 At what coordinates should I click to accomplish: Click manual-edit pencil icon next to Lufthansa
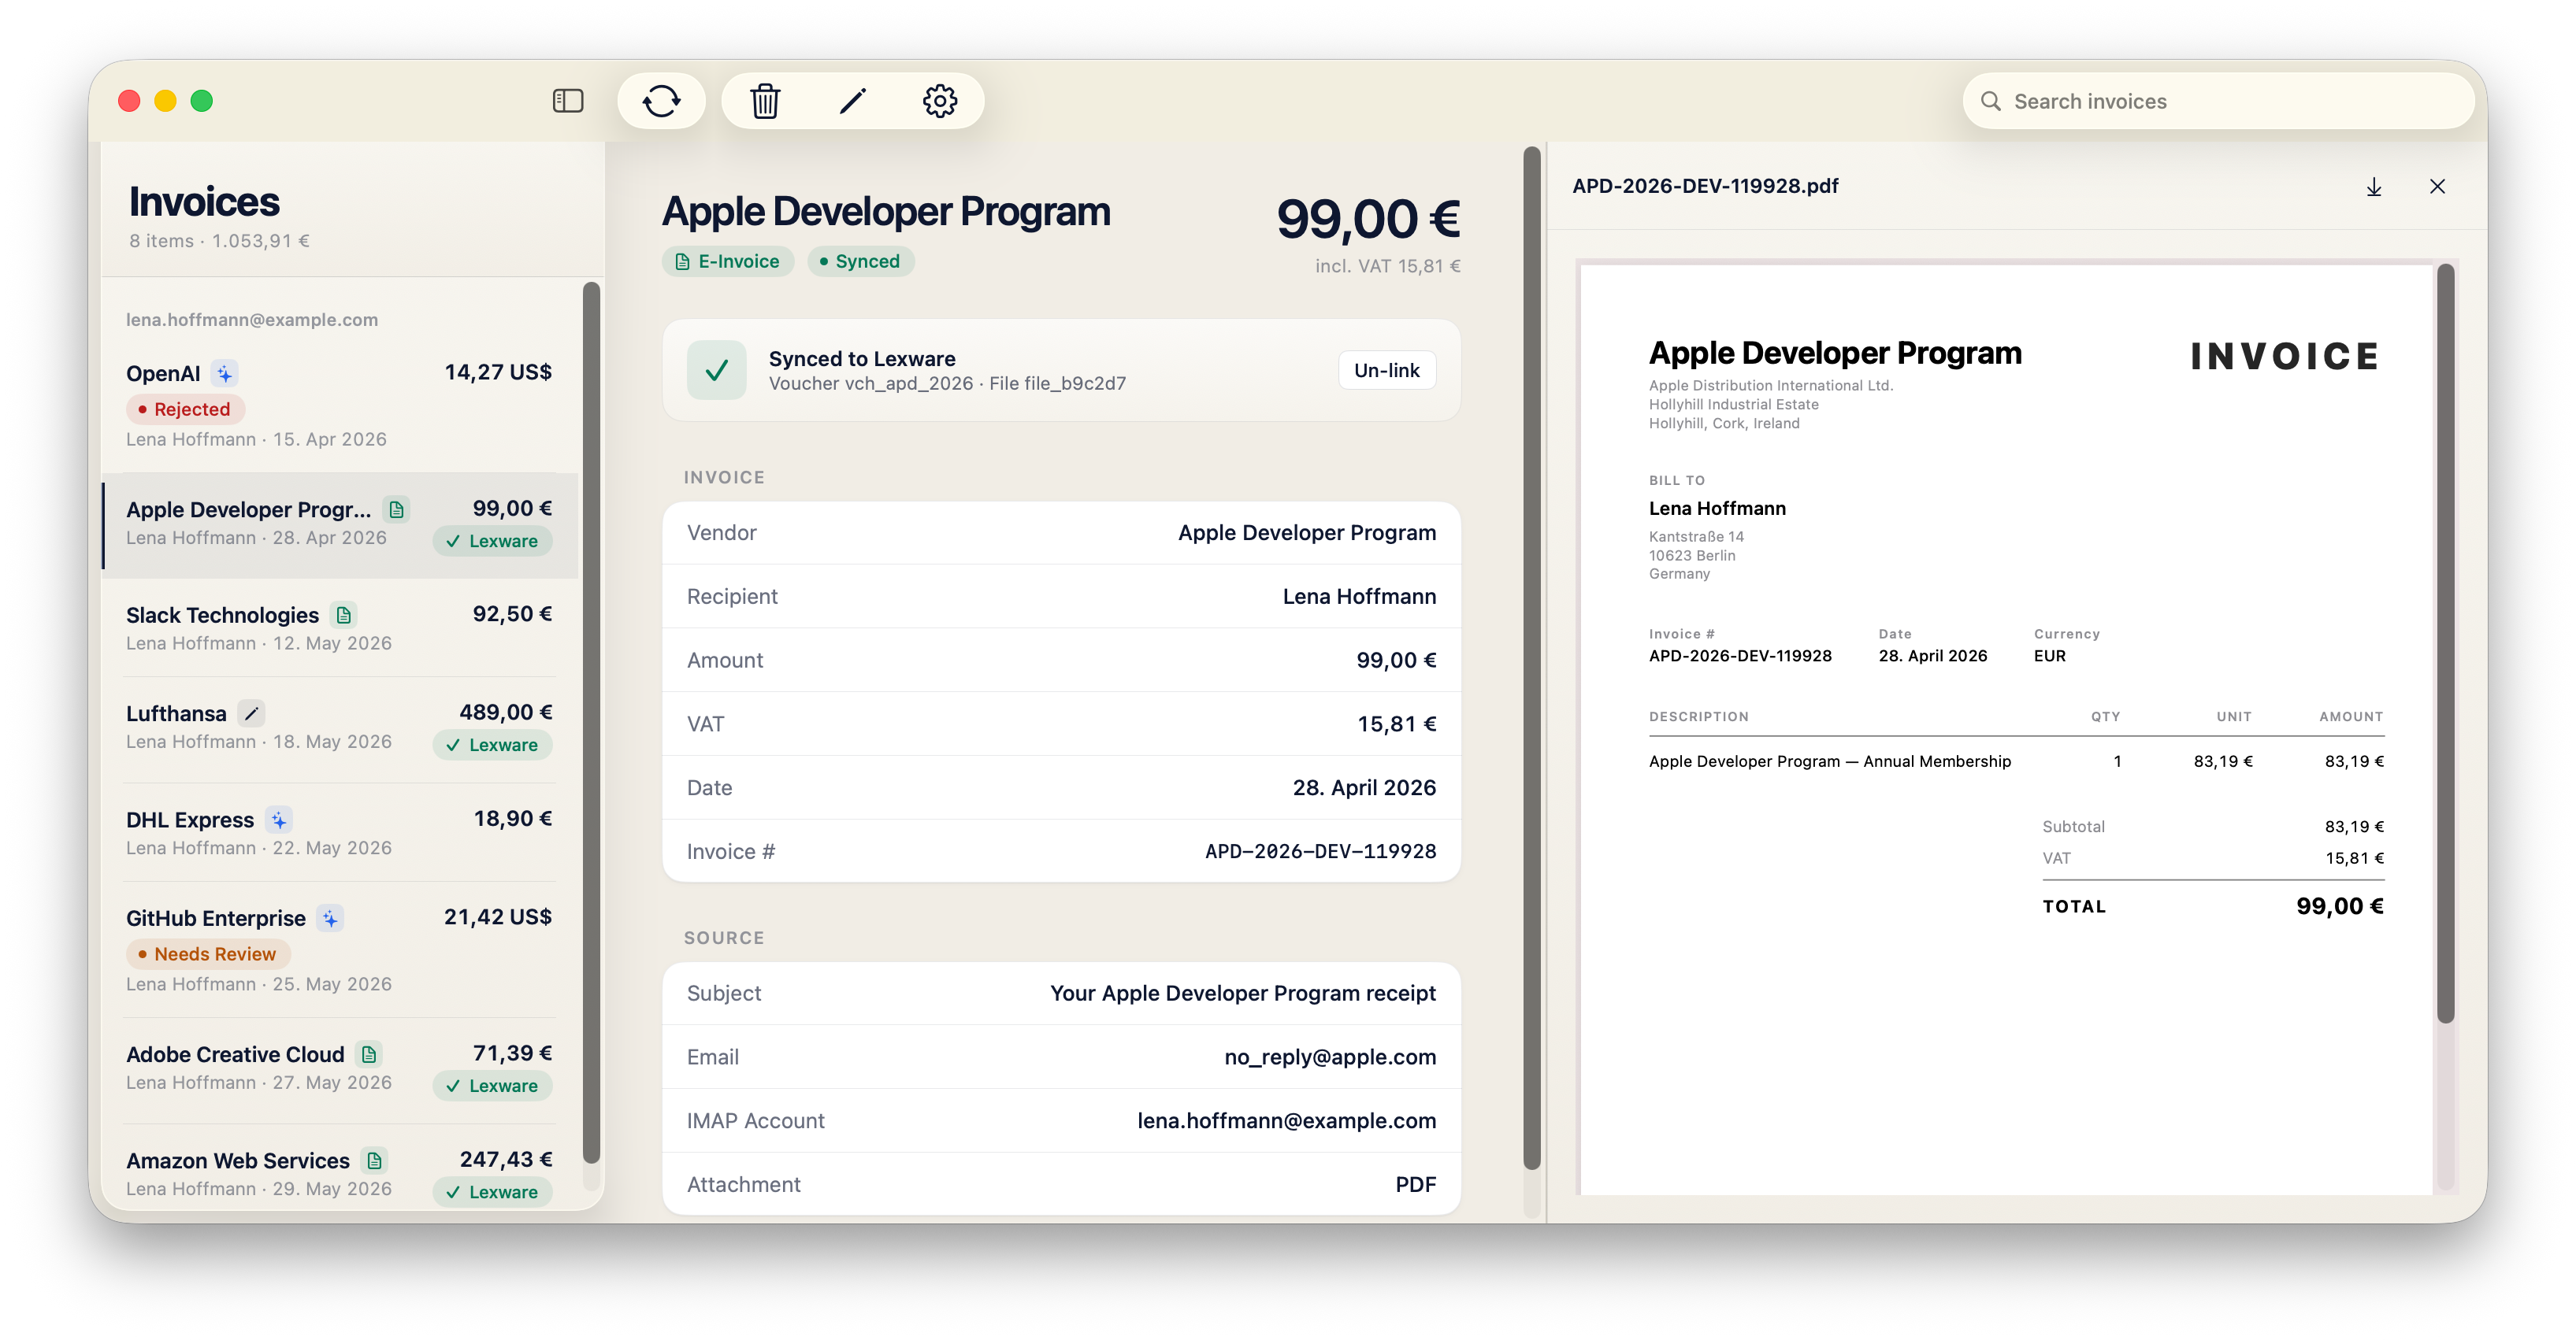click(252, 713)
